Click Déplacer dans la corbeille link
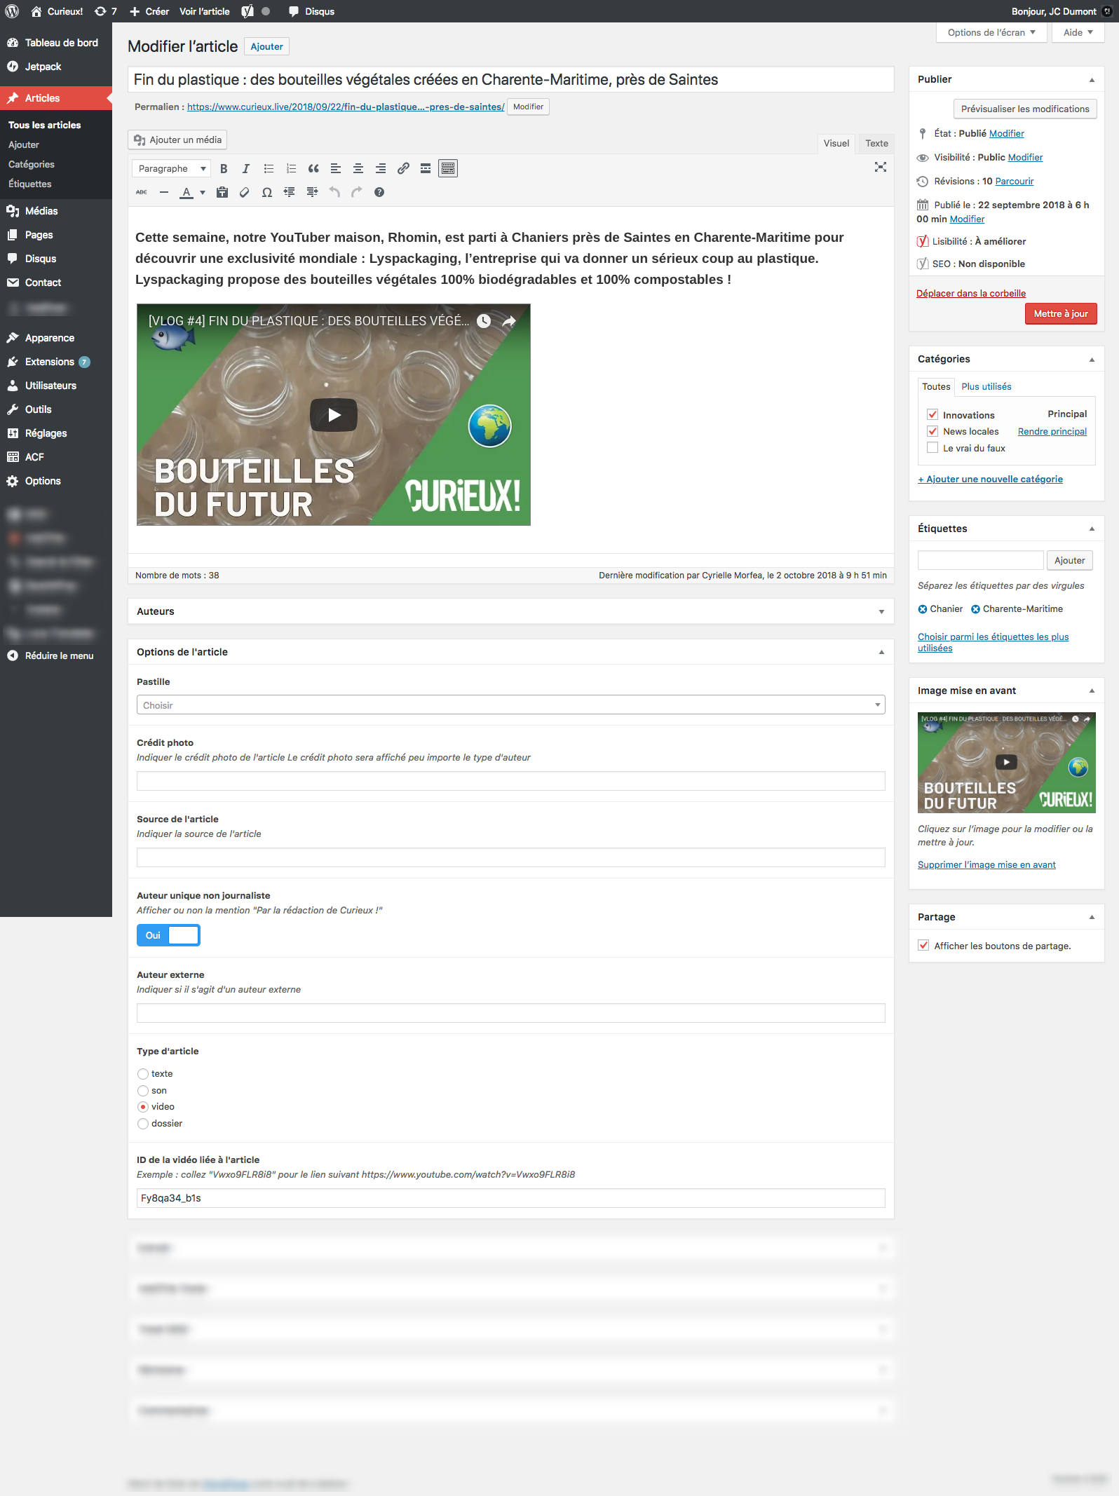 (x=970, y=294)
